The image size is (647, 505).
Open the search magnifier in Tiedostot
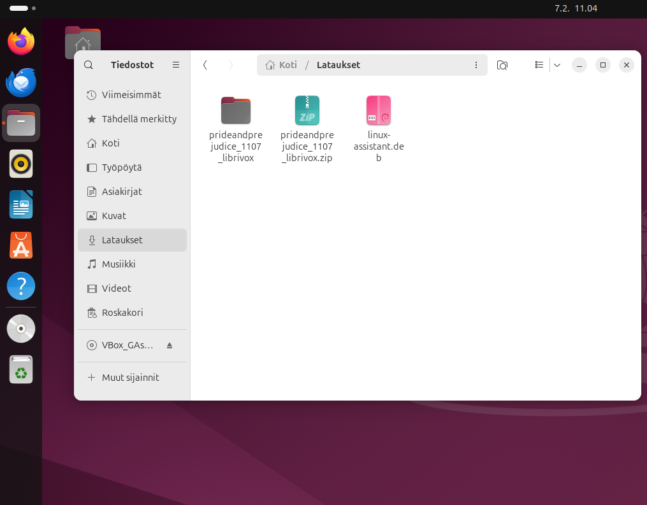89,65
